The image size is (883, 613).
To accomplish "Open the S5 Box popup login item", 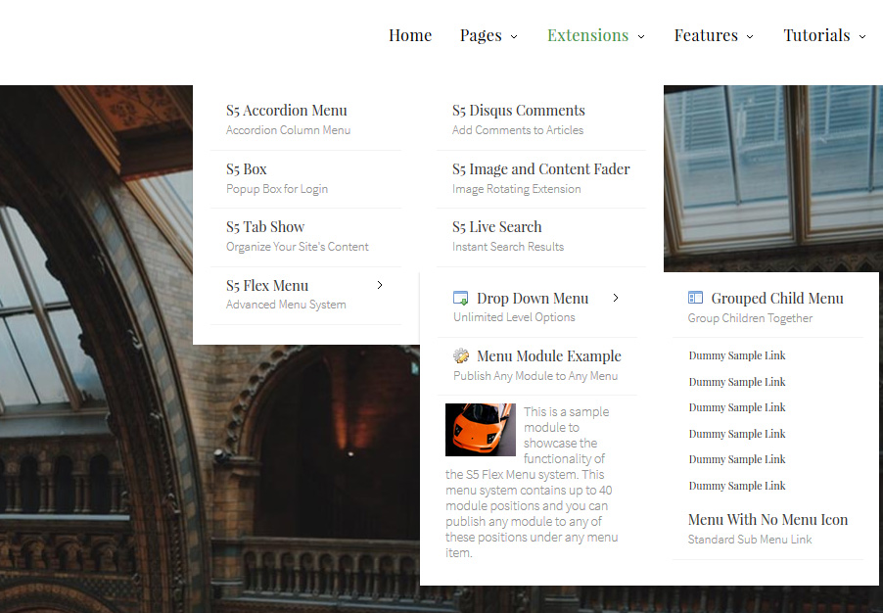I will pyautogui.click(x=247, y=169).
